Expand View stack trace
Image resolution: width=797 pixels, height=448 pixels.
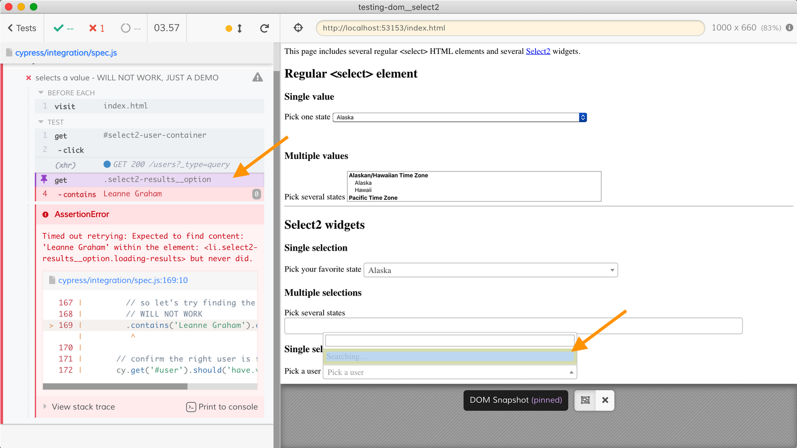click(x=79, y=407)
